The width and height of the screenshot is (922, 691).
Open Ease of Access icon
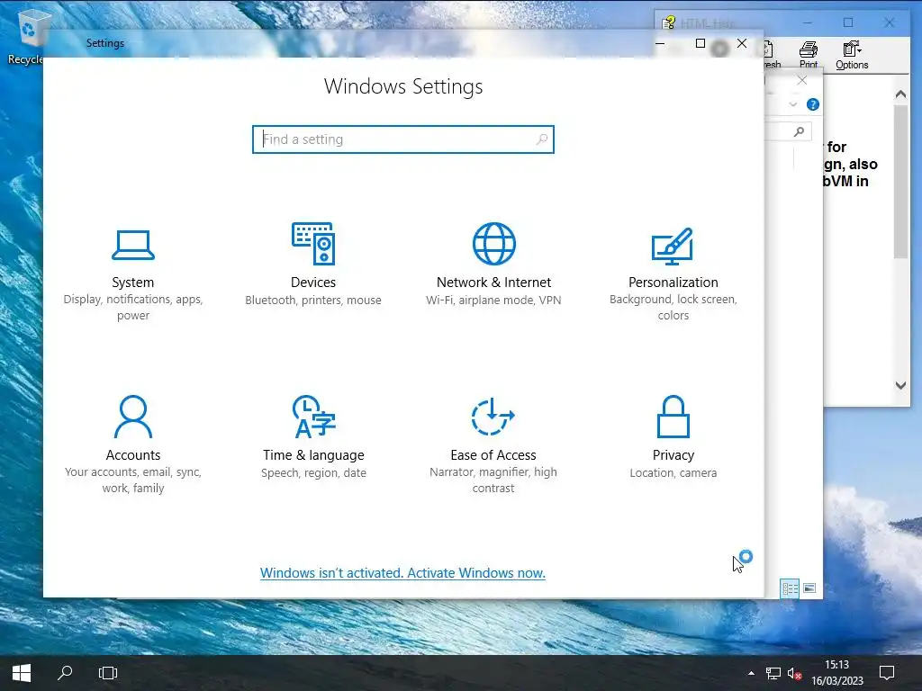[x=493, y=417]
